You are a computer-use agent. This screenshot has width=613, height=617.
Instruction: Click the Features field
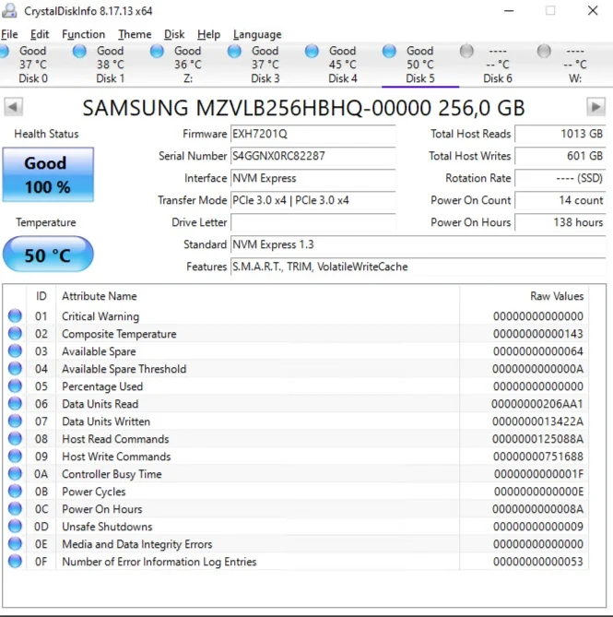tap(418, 267)
